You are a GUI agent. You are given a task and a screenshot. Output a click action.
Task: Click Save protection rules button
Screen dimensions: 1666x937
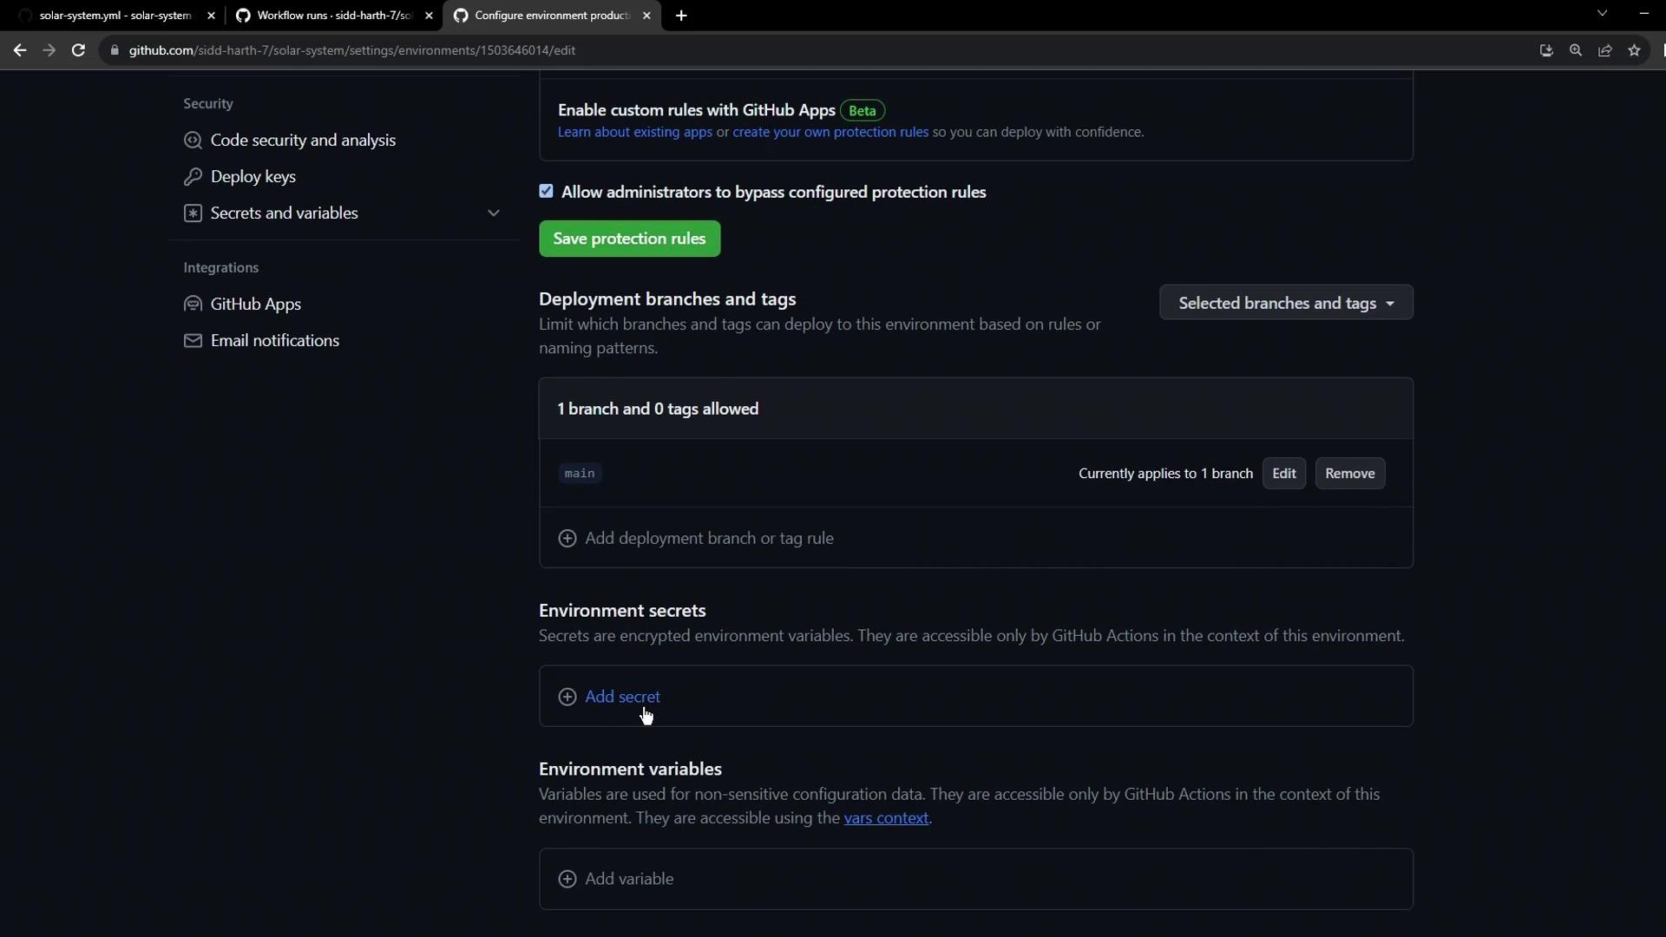(629, 239)
